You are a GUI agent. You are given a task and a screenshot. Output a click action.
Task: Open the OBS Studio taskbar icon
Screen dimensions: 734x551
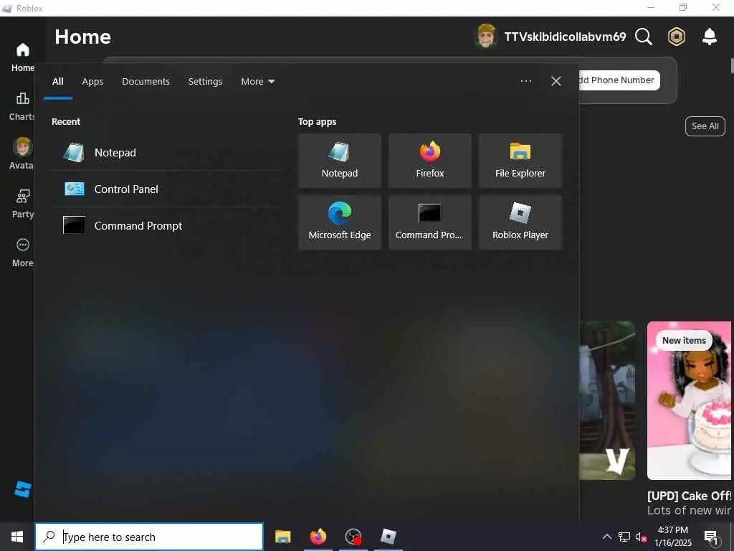353,537
